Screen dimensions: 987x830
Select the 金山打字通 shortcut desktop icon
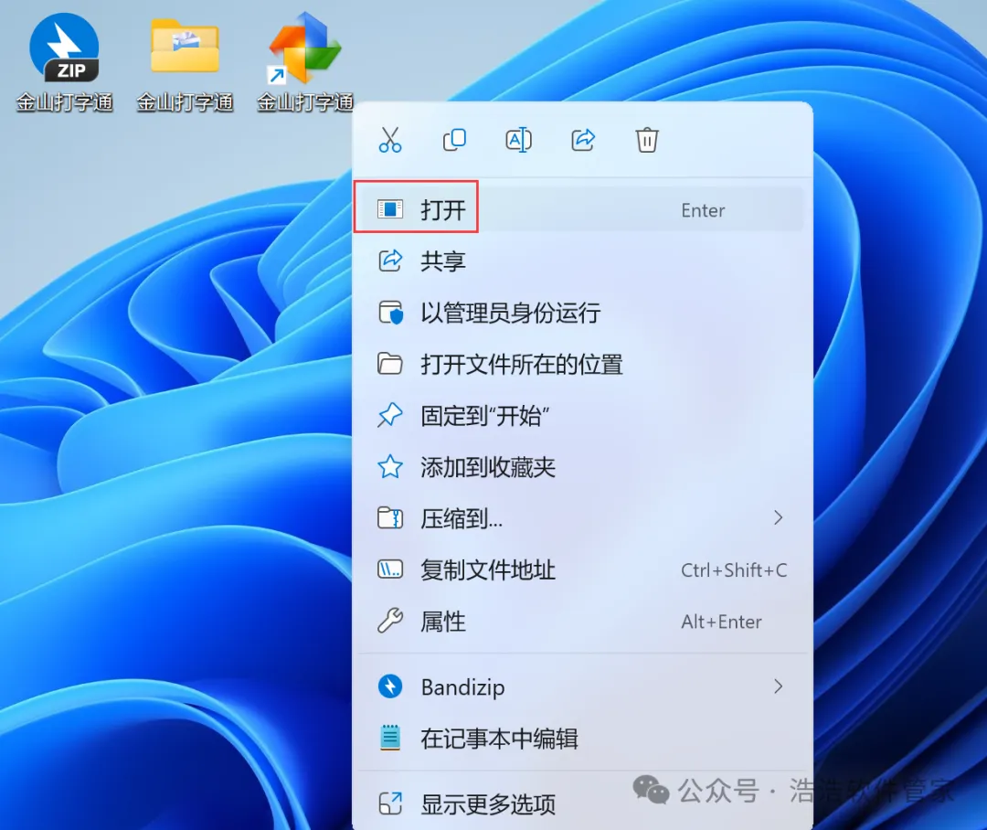[305, 62]
